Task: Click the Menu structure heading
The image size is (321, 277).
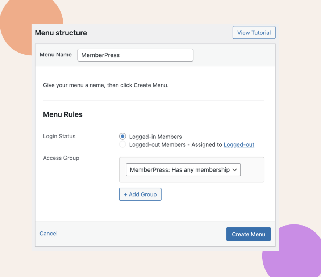Action: click(x=61, y=33)
